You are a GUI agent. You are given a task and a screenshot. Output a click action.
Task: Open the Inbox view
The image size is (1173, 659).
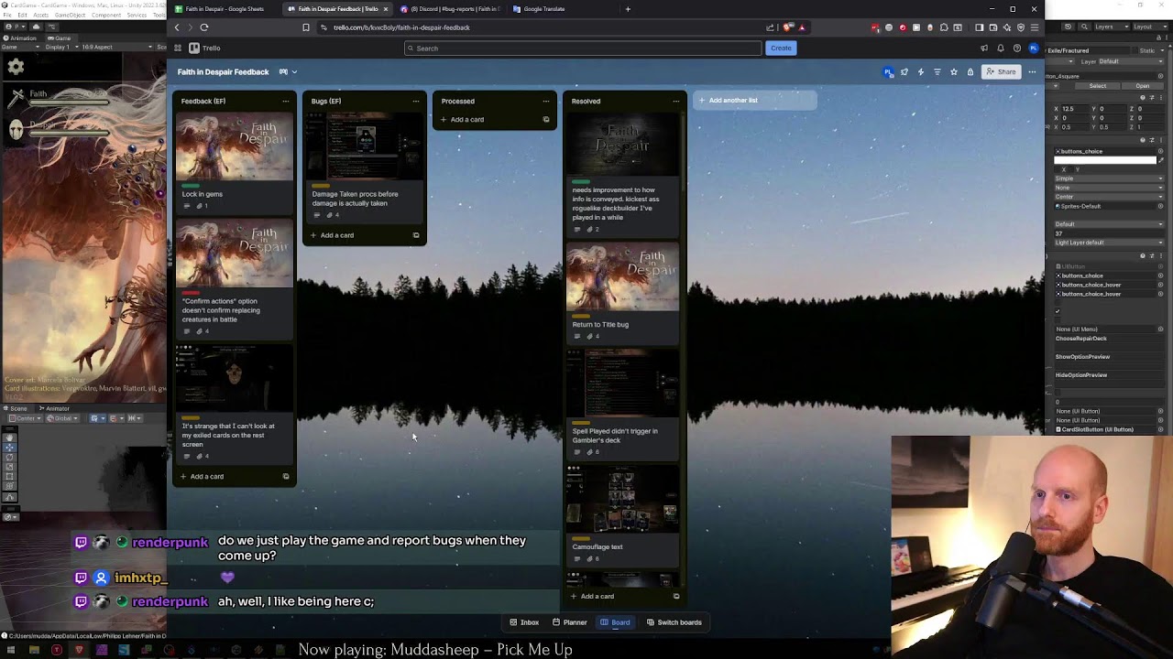coord(524,622)
